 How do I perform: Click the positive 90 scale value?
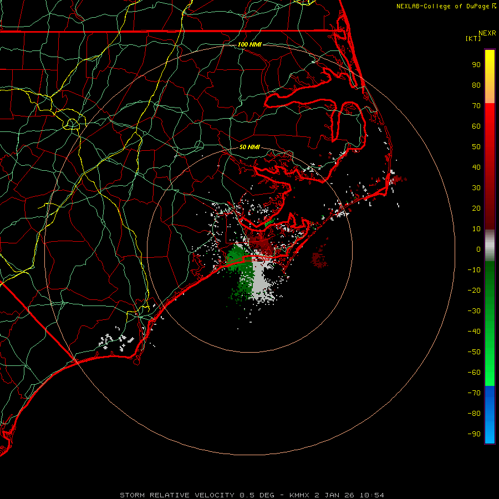pos(476,65)
